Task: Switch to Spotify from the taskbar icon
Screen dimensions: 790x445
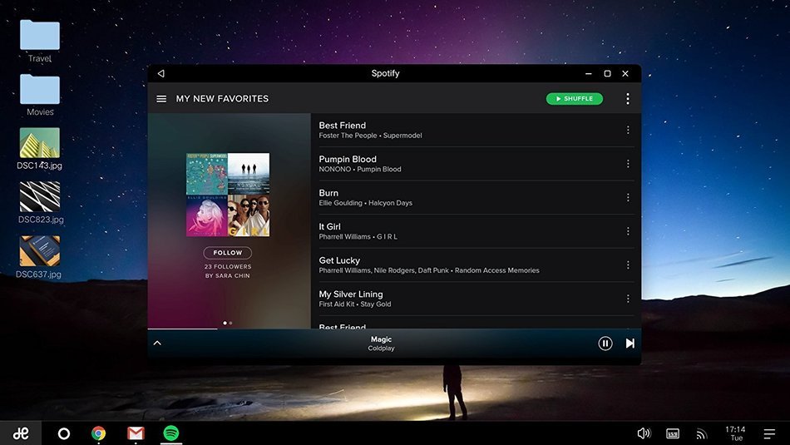Action: tap(171, 433)
